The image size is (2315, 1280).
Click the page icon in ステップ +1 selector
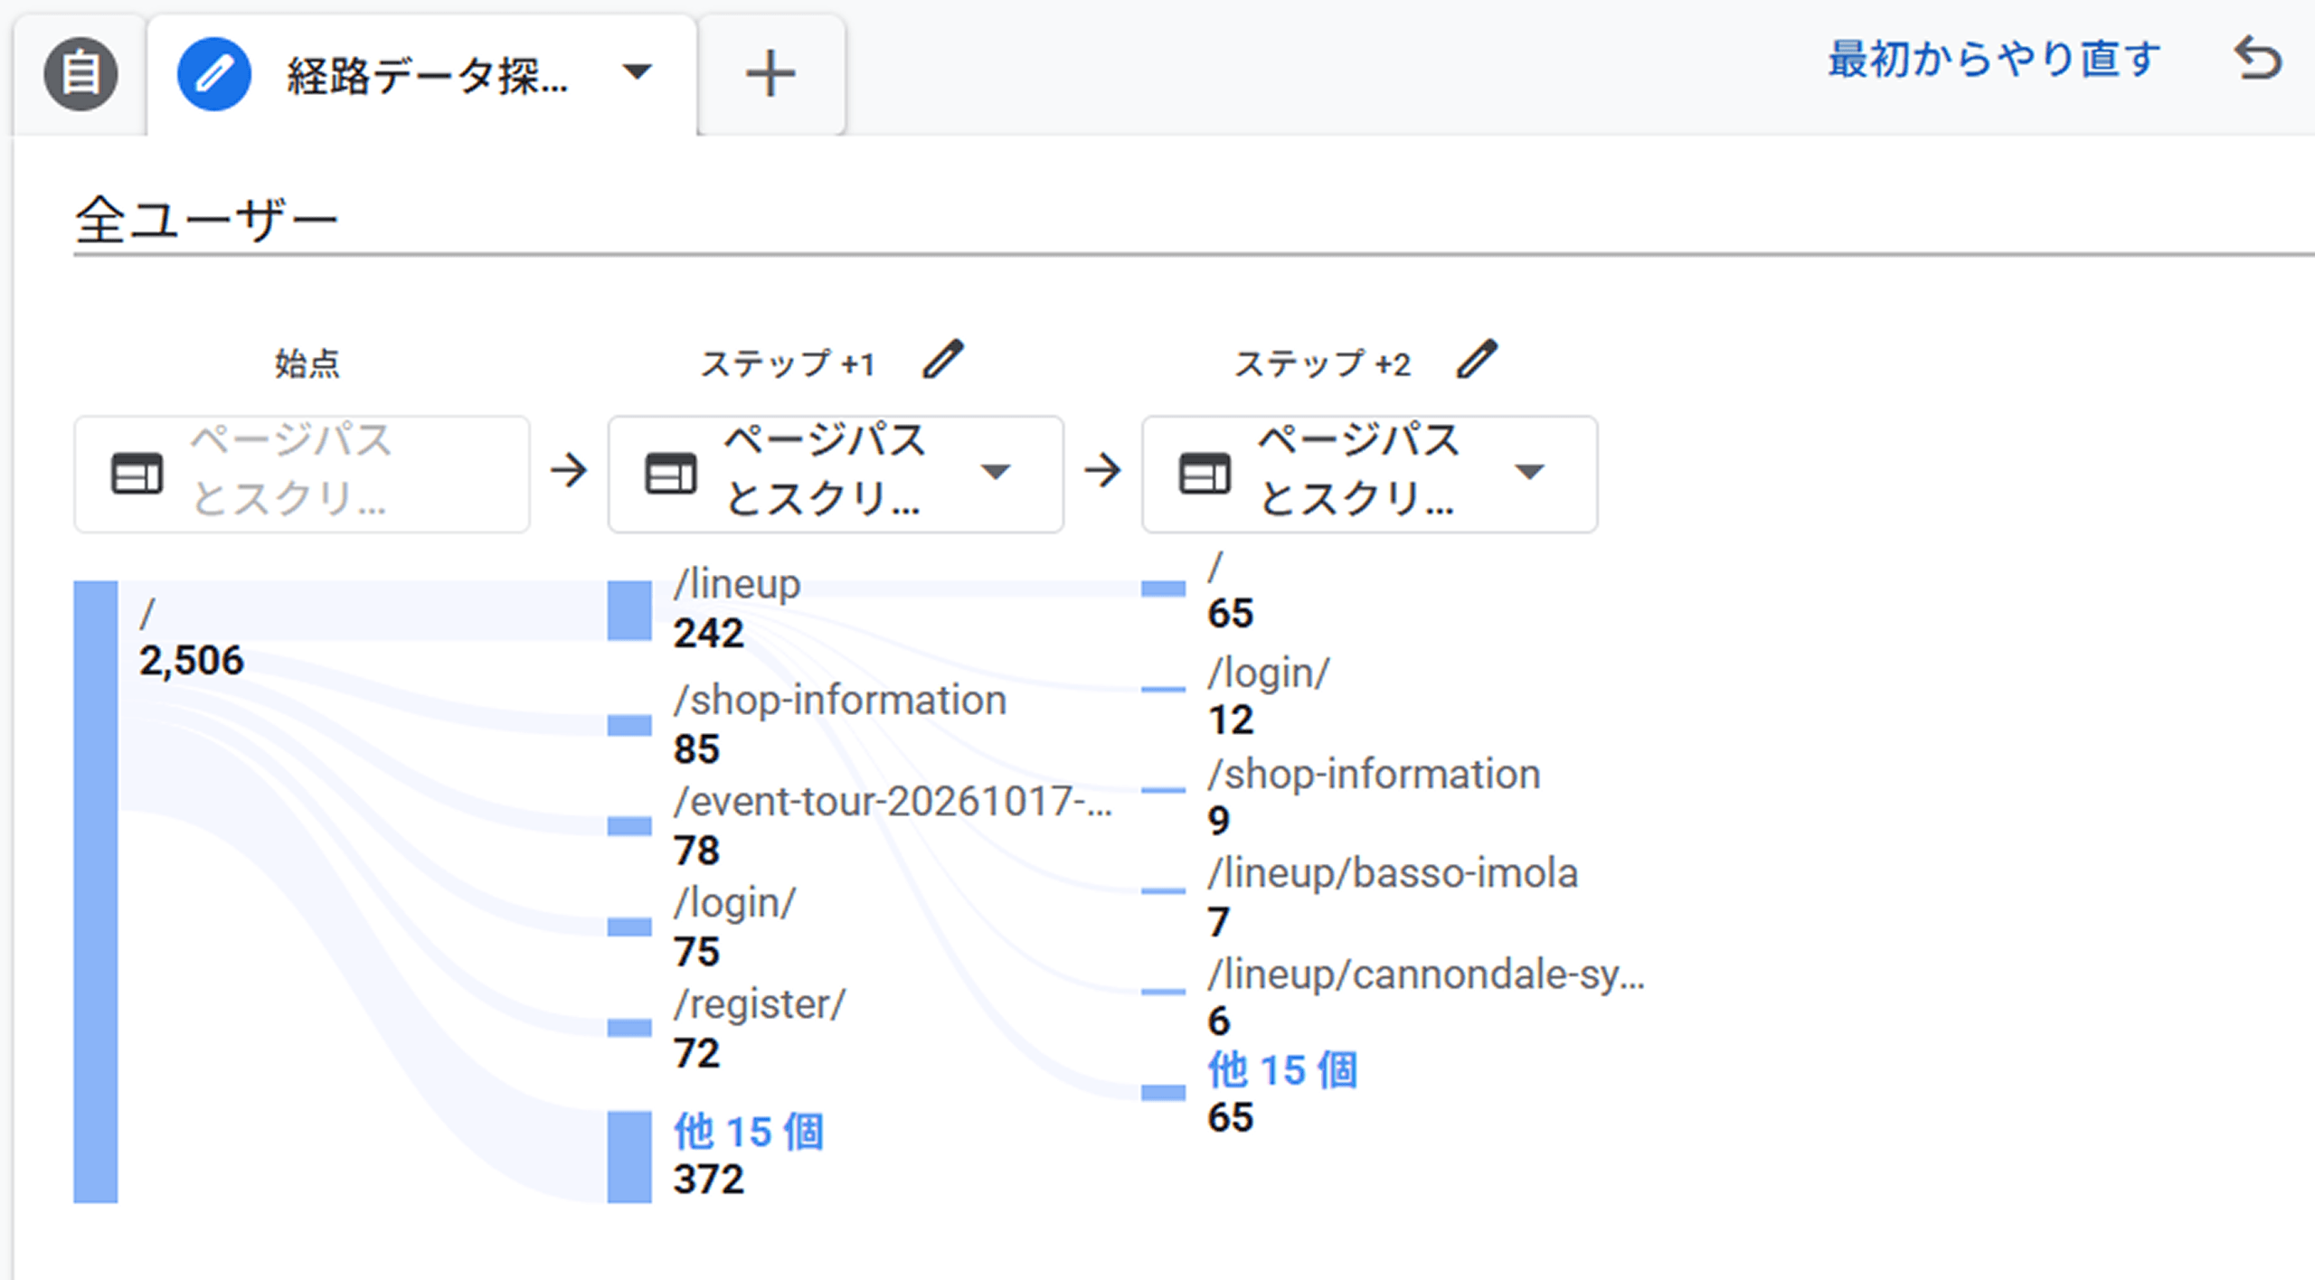tap(671, 474)
